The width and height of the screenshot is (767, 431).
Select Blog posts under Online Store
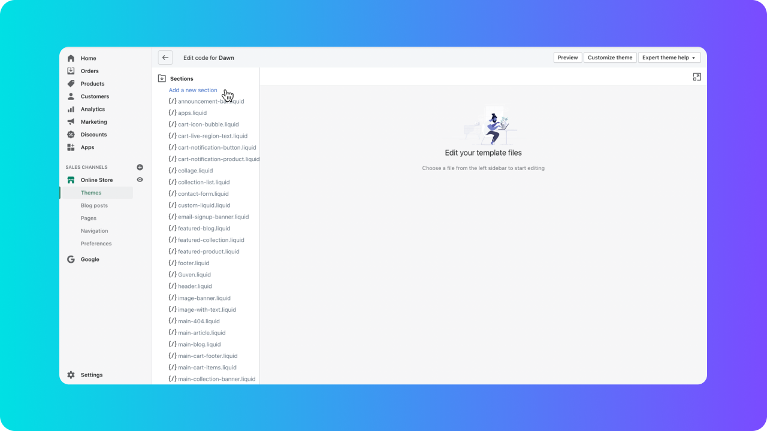[x=95, y=205]
